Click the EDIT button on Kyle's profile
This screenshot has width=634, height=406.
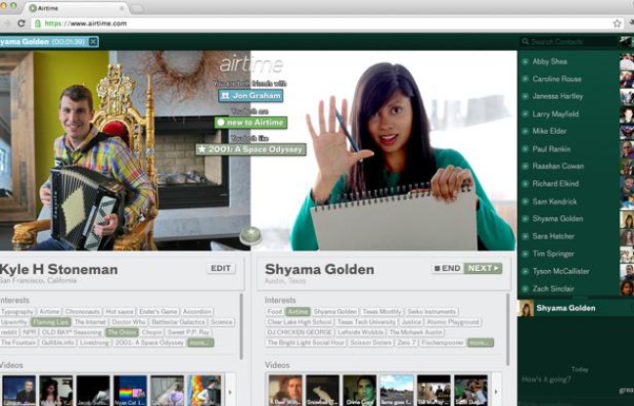click(x=221, y=268)
